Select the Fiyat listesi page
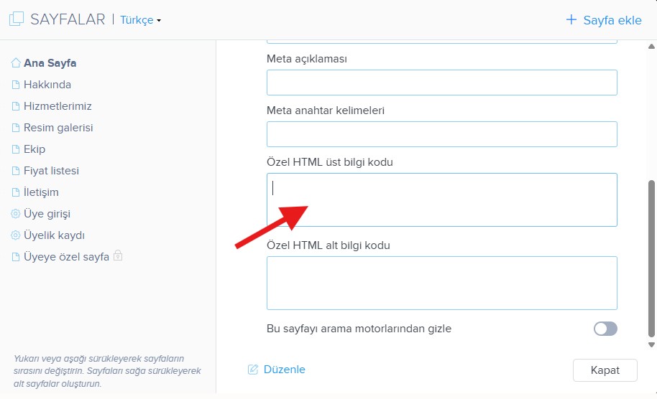Viewport: 657px width, 399px height. coord(51,171)
